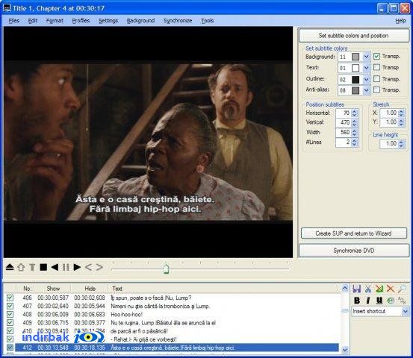Viewport: 413px width, 358px height.
Task: Apply italic formatting to subtitle
Action: pos(368,300)
